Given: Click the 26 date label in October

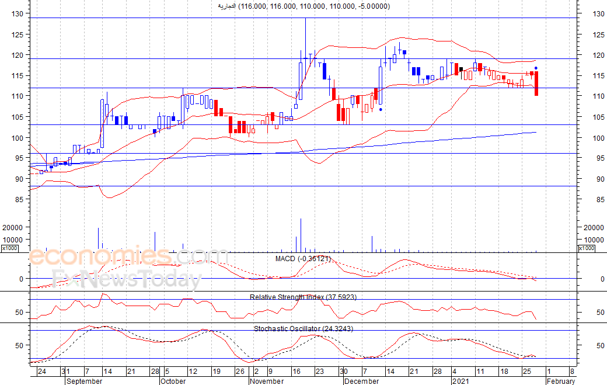Looking at the screenshot, I should click(x=240, y=372).
